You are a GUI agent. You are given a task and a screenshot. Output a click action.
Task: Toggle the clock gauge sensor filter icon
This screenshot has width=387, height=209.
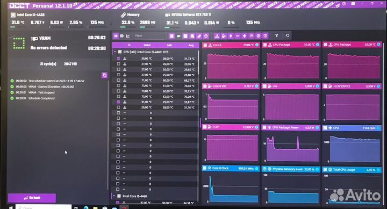pyautogui.click(x=251, y=36)
